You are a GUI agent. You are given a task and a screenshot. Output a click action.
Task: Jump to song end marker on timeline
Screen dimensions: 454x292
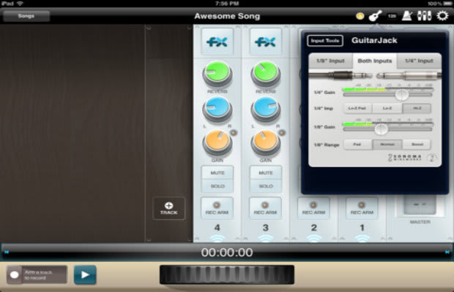(x=447, y=252)
